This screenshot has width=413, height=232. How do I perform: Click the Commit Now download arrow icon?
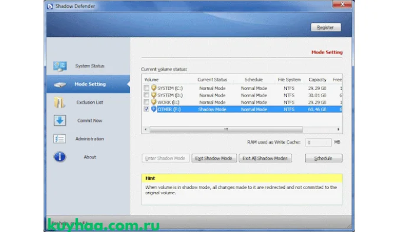pos(60,121)
